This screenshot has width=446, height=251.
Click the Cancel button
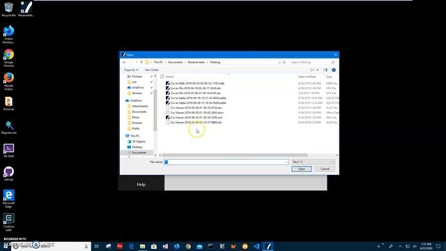pos(325,169)
